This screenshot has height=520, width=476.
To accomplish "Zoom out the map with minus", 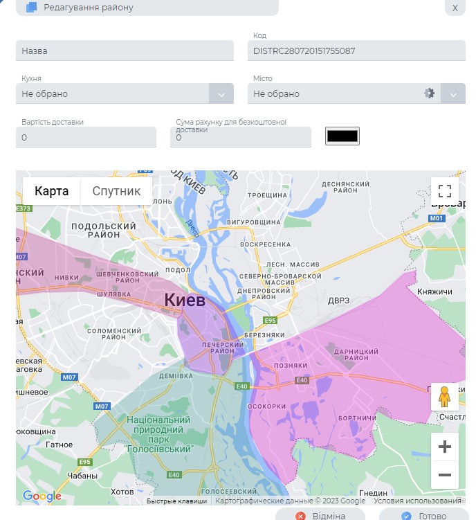I will [445, 475].
